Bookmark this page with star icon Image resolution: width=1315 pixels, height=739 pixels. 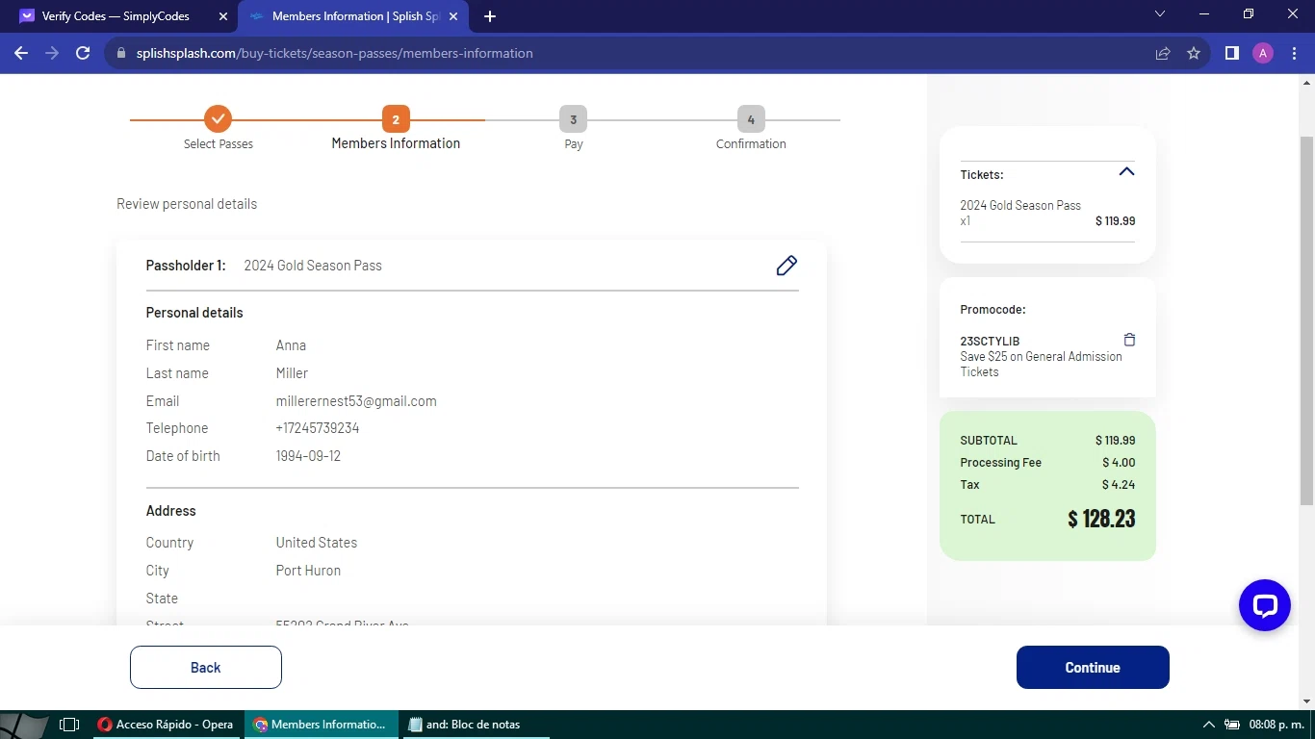click(x=1194, y=53)
